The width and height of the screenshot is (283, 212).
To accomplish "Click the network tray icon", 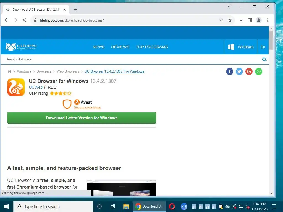I will click(241, 206).
